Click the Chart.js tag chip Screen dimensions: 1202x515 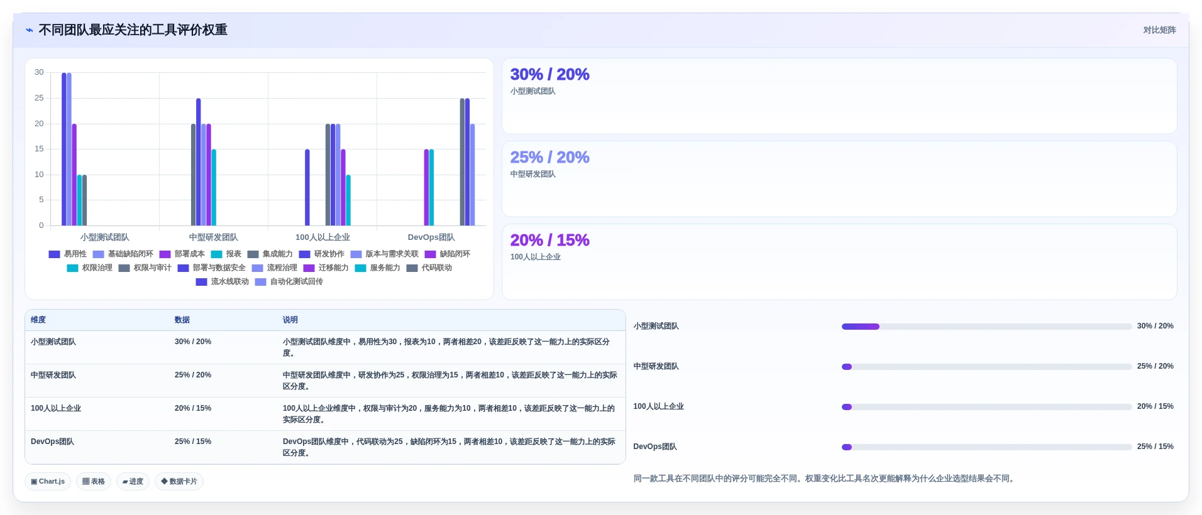48,482
